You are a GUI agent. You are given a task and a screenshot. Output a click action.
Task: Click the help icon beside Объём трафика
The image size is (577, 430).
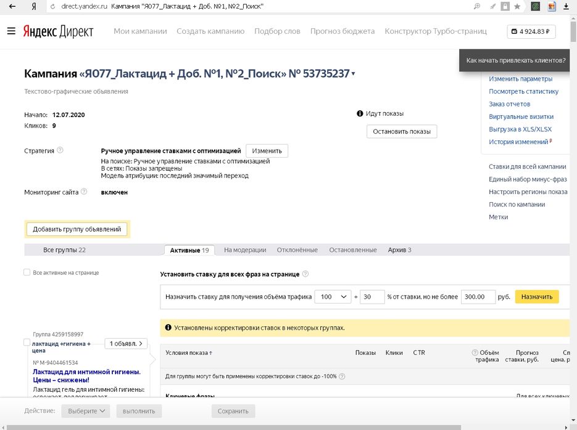pyautogui.click(x=475, y=352)
